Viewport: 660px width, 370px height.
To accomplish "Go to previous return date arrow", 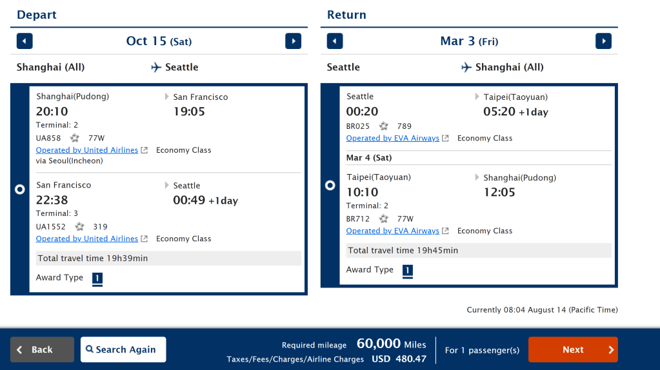I will coord(335,41).
